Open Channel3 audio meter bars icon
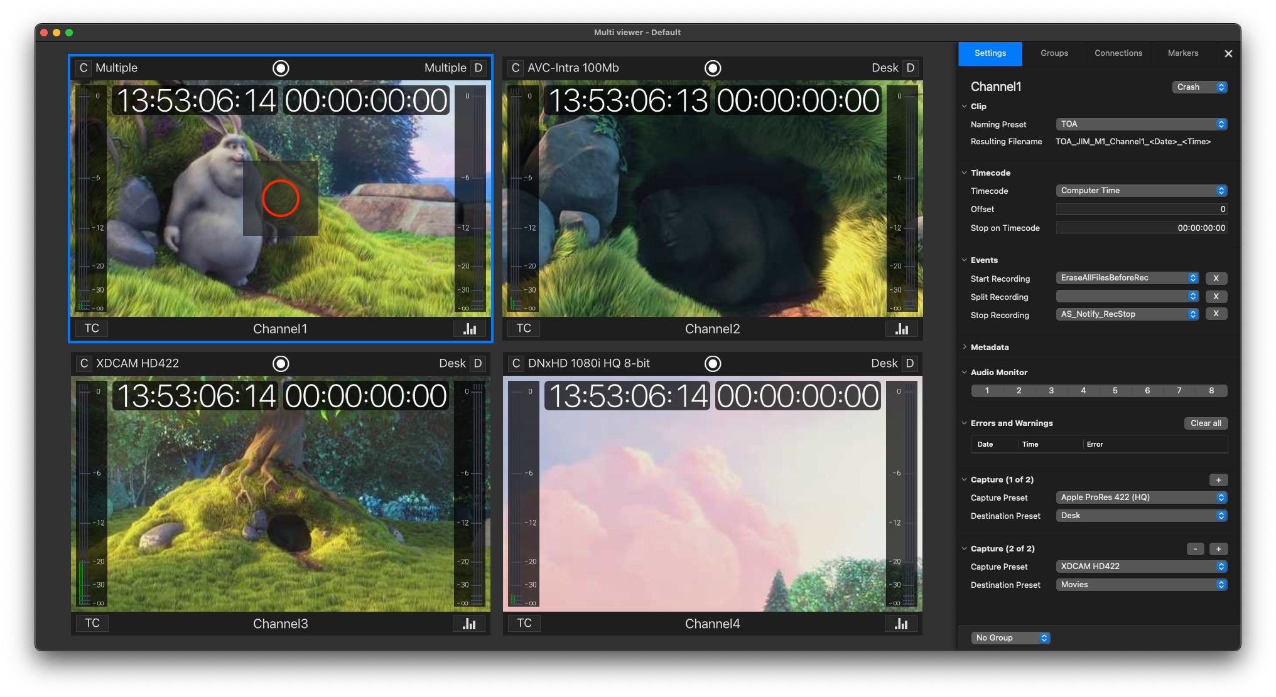 click(469, 624)
